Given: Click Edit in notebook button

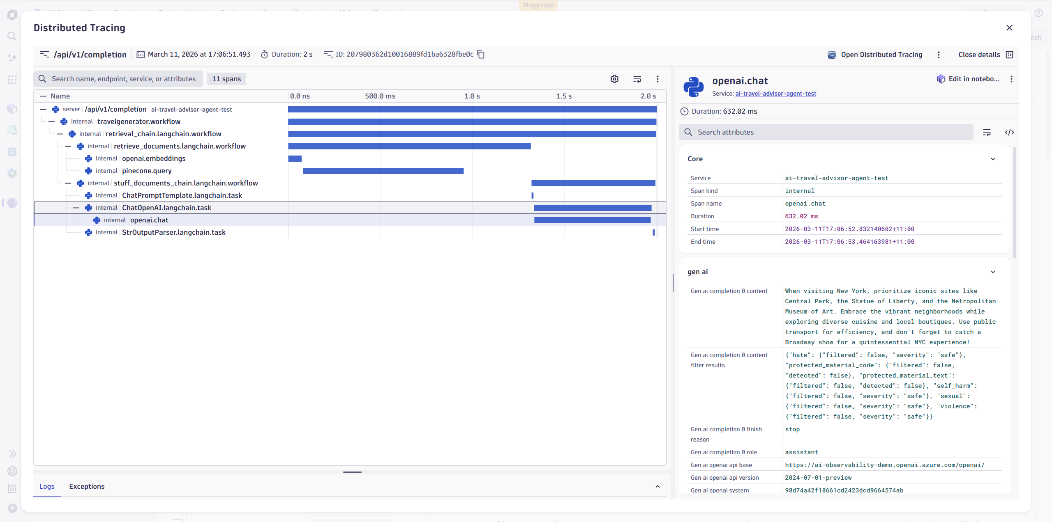Looking at the screenshot, I should tap(968, 79).
